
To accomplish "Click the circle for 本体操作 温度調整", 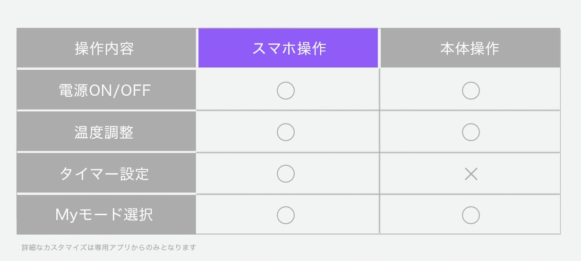I will click(471, 132).
